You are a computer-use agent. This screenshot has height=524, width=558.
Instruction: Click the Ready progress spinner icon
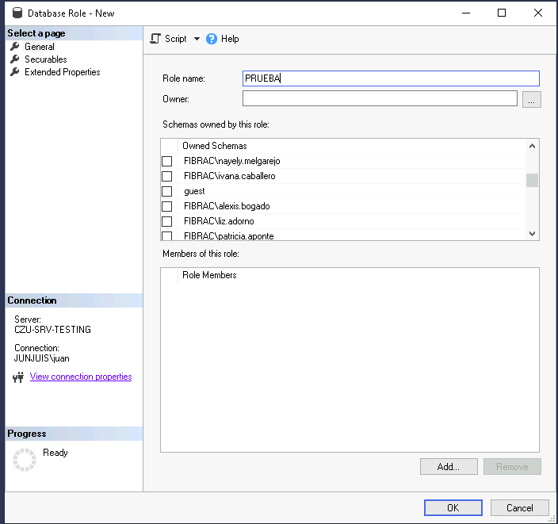pos(25,460)
